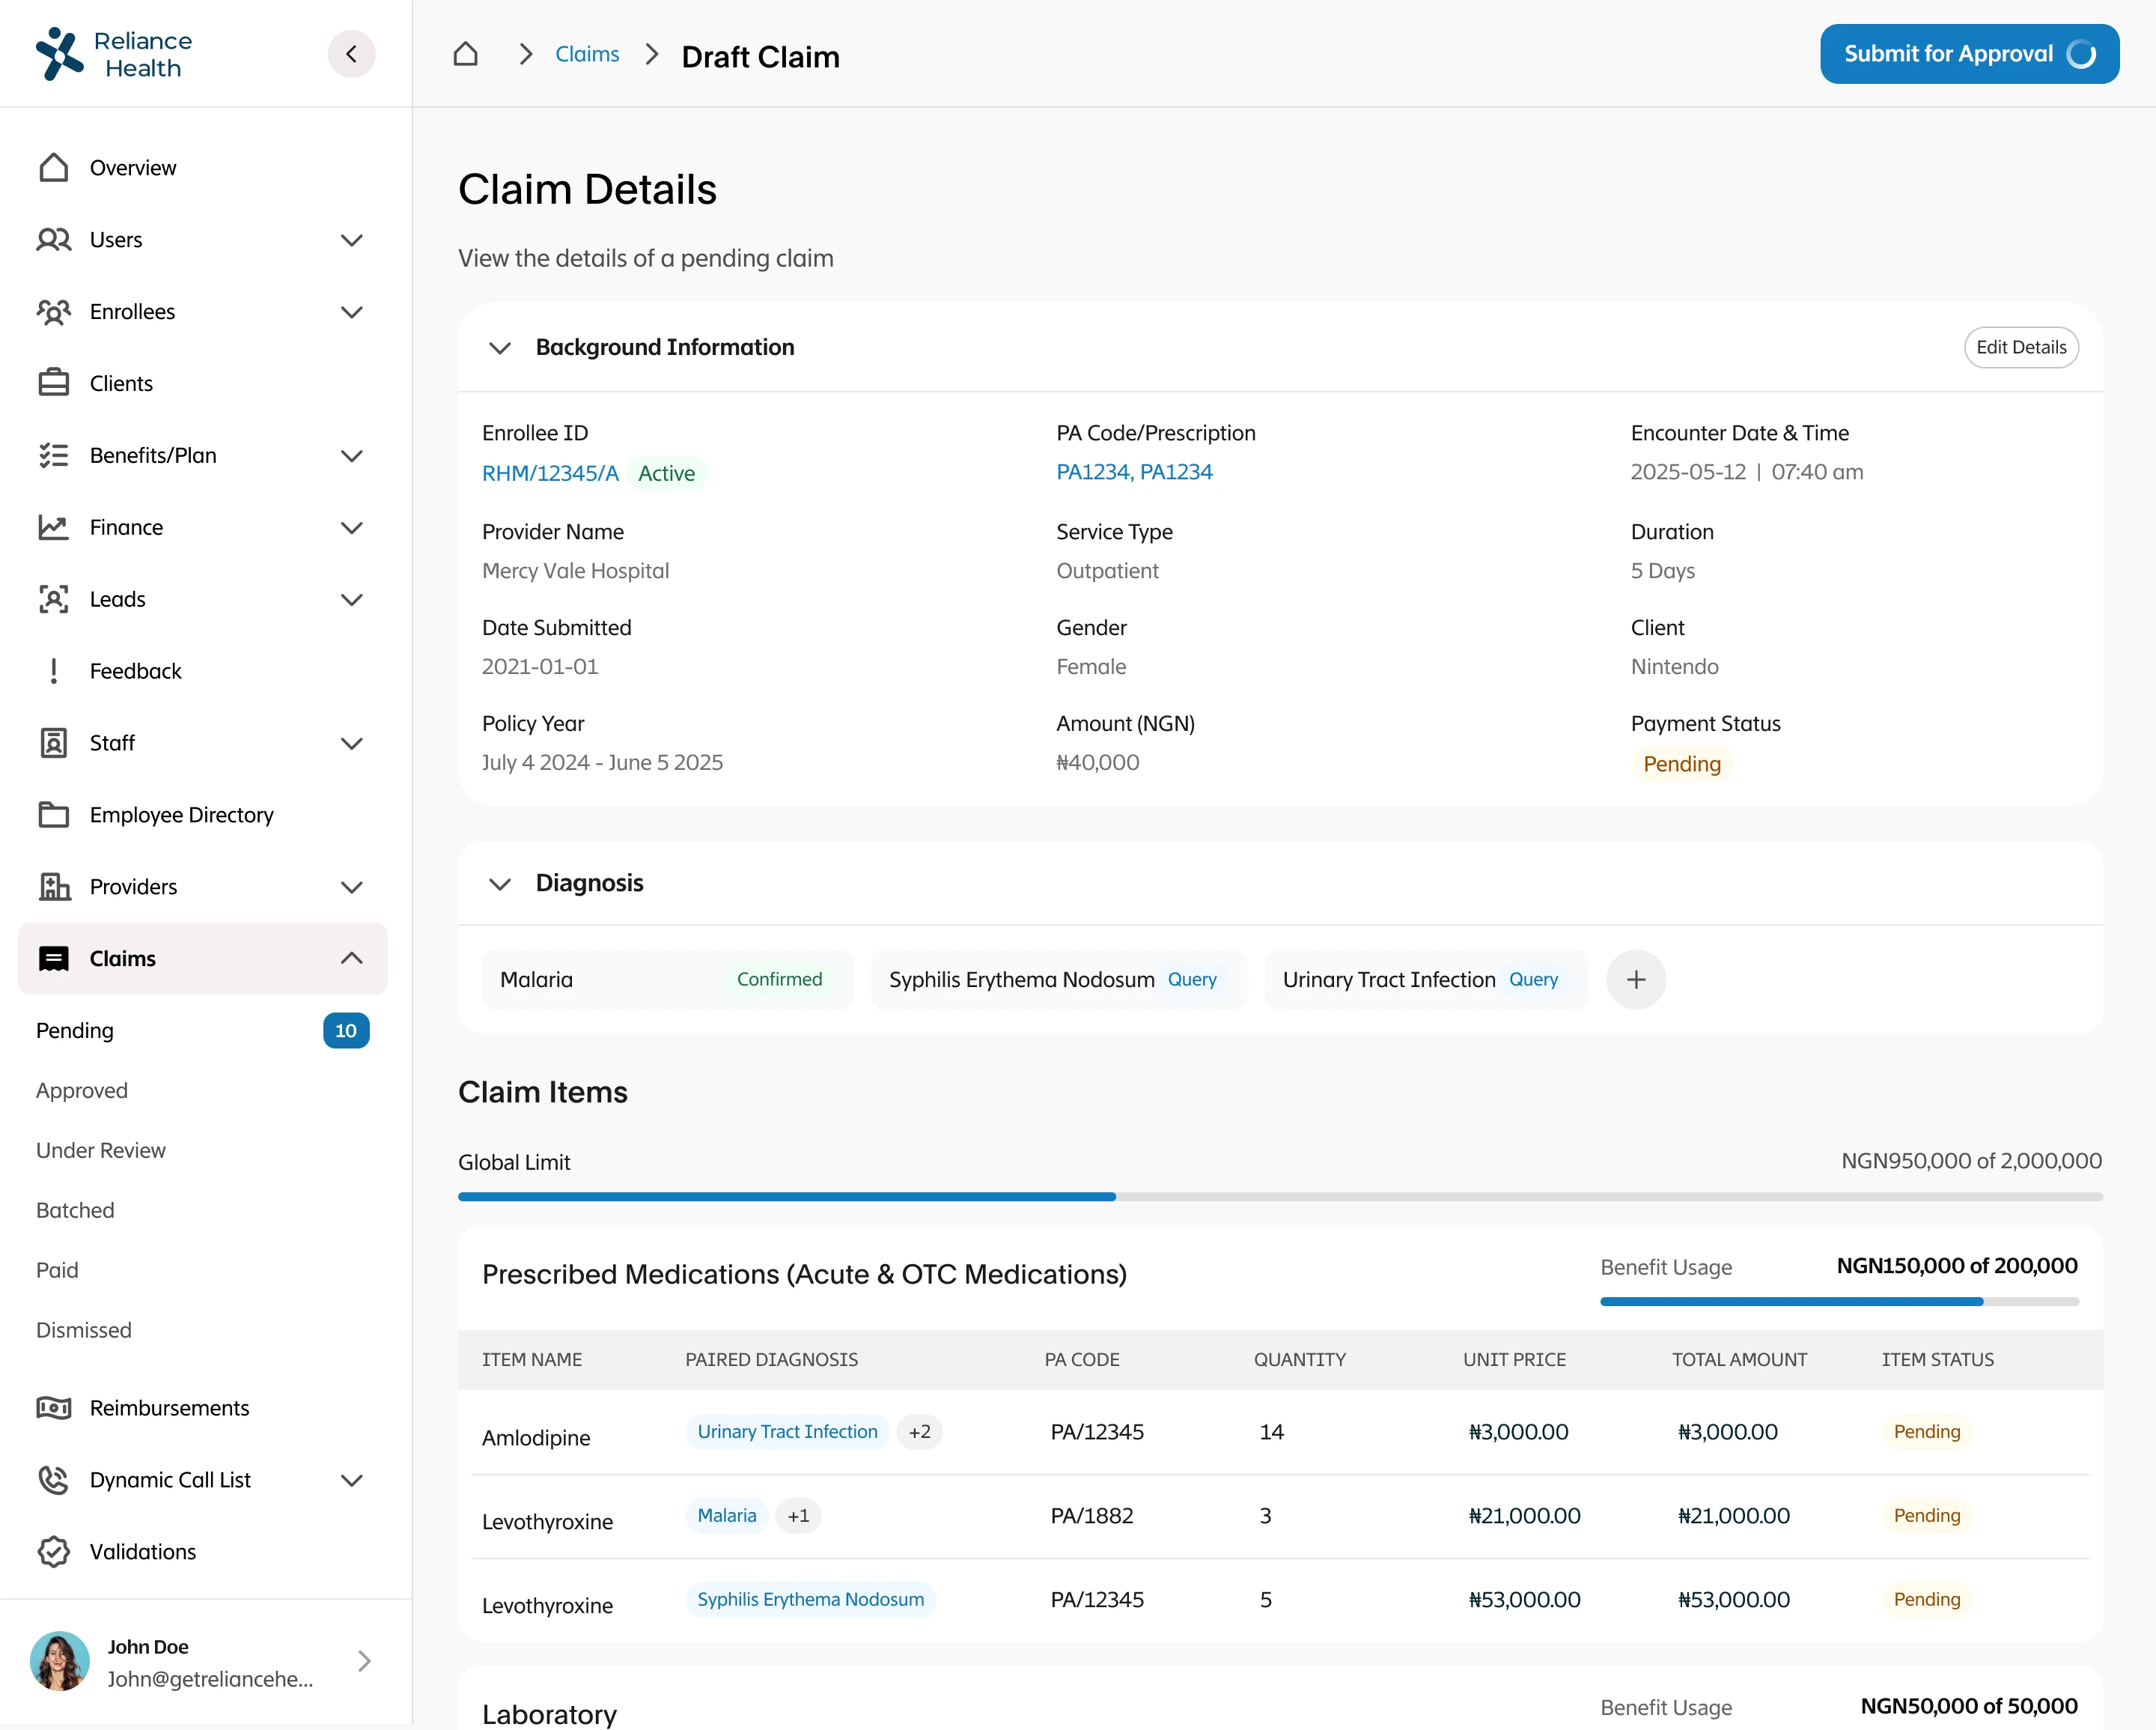Click the Validations badge icon

(x=54, y=1552)
